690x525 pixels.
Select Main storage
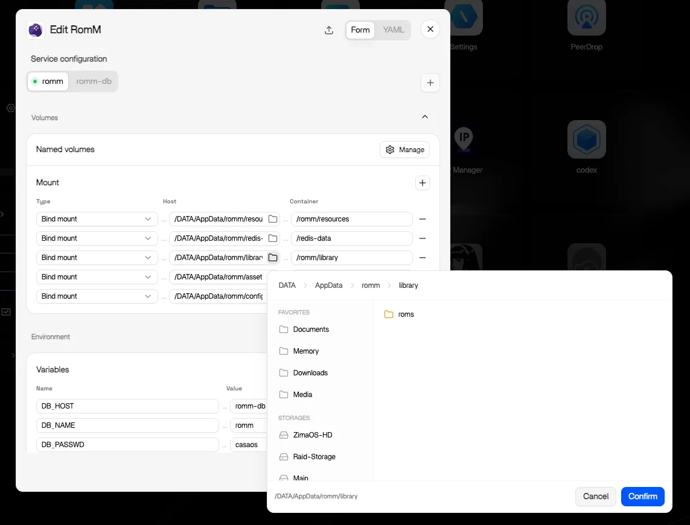point(295,477)
